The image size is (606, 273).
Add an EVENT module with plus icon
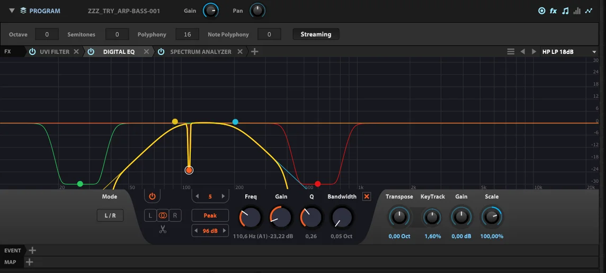pyautogui.click(x=32, y=251)
